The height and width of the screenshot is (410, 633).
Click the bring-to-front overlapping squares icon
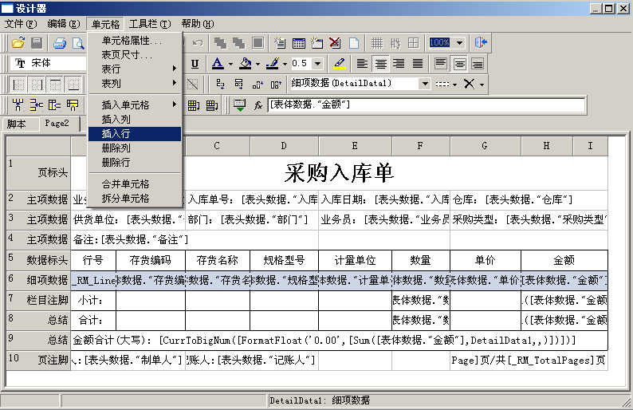click(220, 43)
